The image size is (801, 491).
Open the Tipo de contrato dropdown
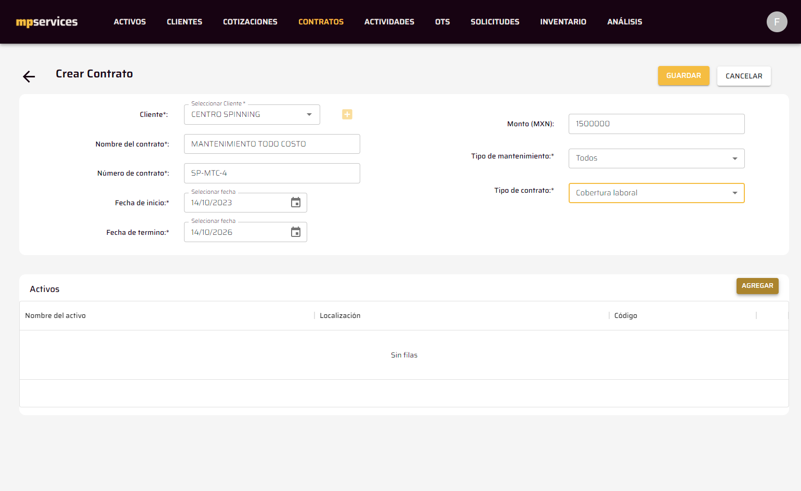coord(656,193)
